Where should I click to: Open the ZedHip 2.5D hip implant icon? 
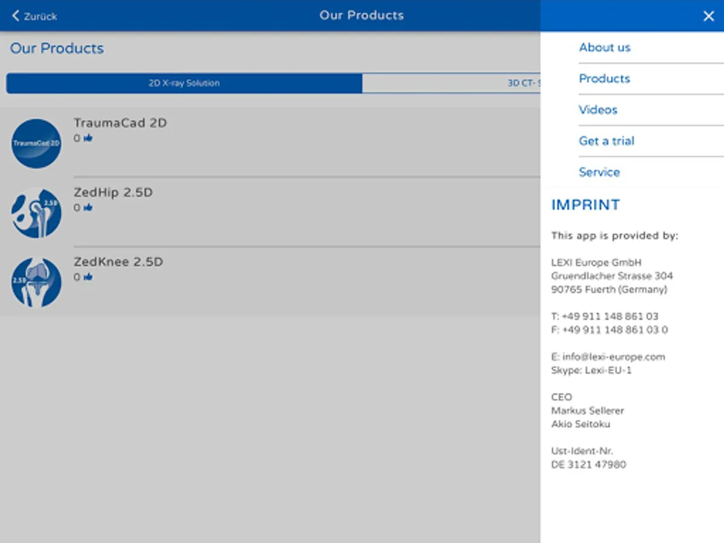click(x=36, y=213)
